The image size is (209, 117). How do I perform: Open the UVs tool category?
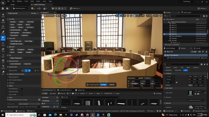3,61
